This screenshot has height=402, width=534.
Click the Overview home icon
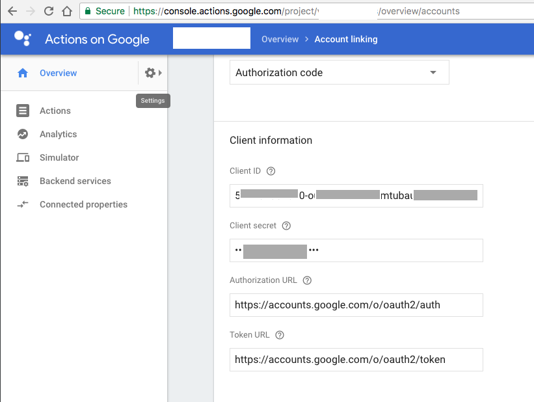(23, 74)
